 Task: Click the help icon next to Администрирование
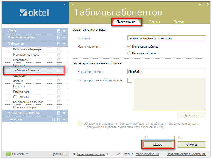point(59,113)
